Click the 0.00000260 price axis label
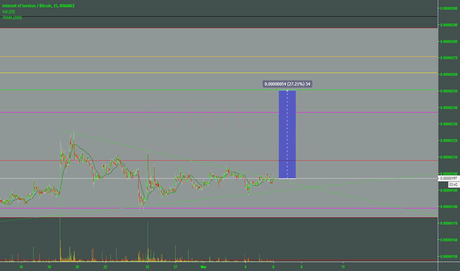This screenshot has height=271, width=460. pyautogui.click(x=449, y=74)
